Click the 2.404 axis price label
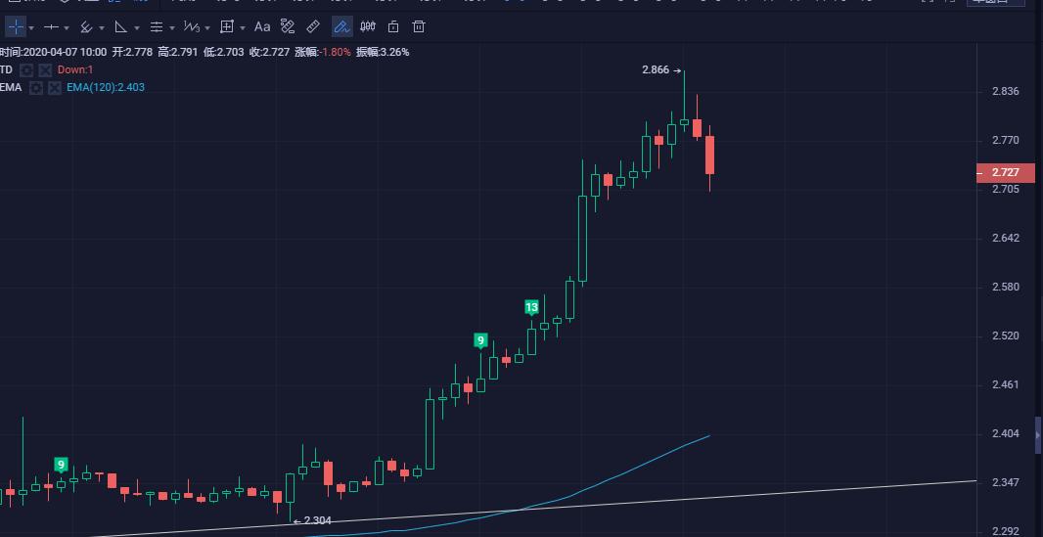The width and height of the screenshot is (1043, 537). click(1005, 434)
